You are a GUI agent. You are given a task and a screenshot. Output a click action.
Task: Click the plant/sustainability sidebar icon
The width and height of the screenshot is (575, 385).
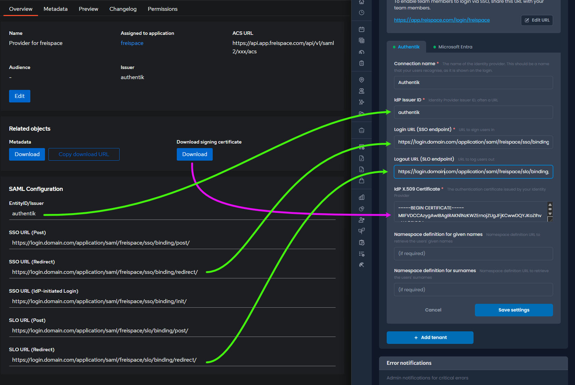click(x=362, y=231)
